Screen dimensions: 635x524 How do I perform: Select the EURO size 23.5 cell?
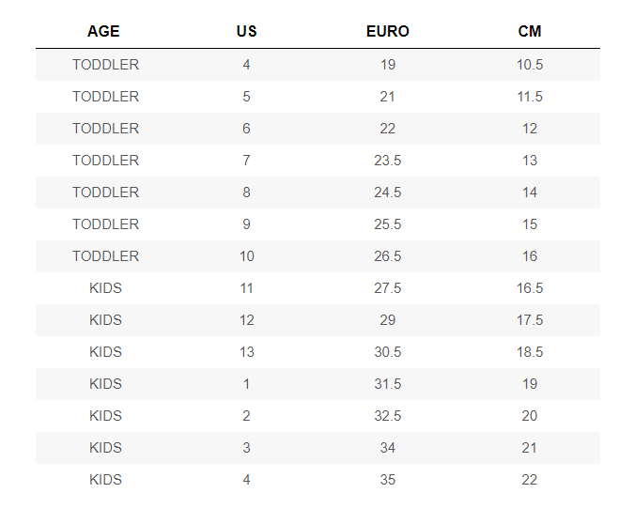tap(388, 161)
